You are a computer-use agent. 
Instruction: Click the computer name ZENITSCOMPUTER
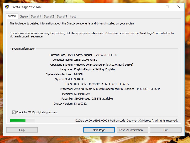(85, 60)
